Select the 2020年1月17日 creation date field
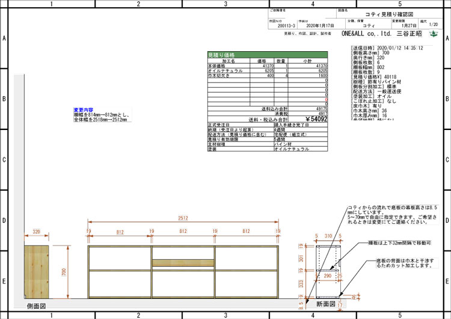Image resolution: width=451 pixels, height=319 pixels. 319,26
